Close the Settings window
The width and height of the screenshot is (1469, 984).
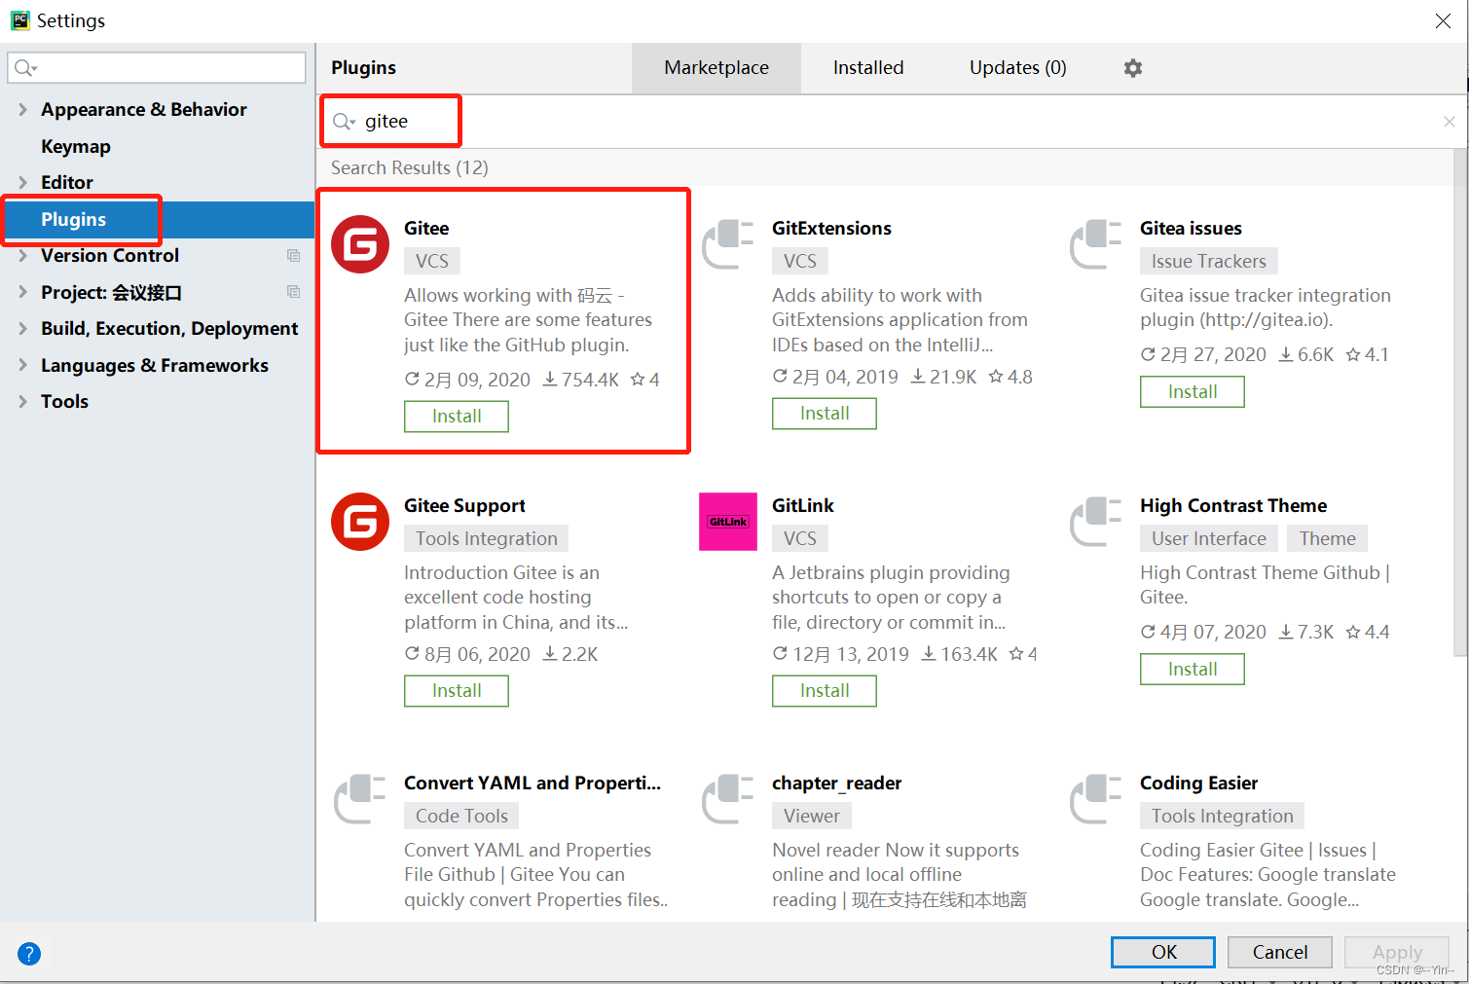[1443, 20]
